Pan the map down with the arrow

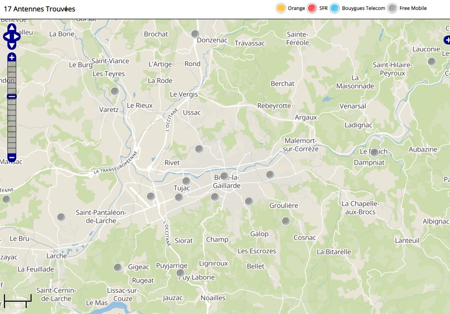(12, 45)
